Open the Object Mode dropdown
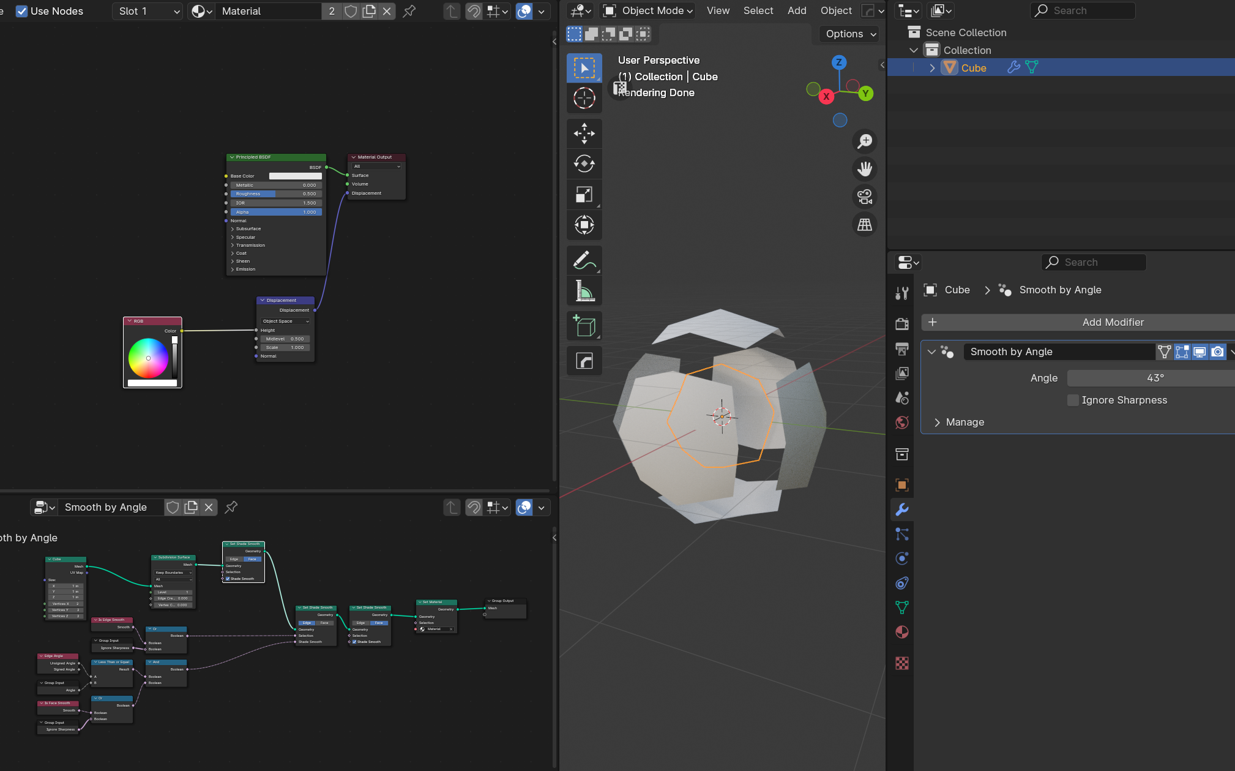Viewport: 1235px width, 771px height. coord(647,10)
